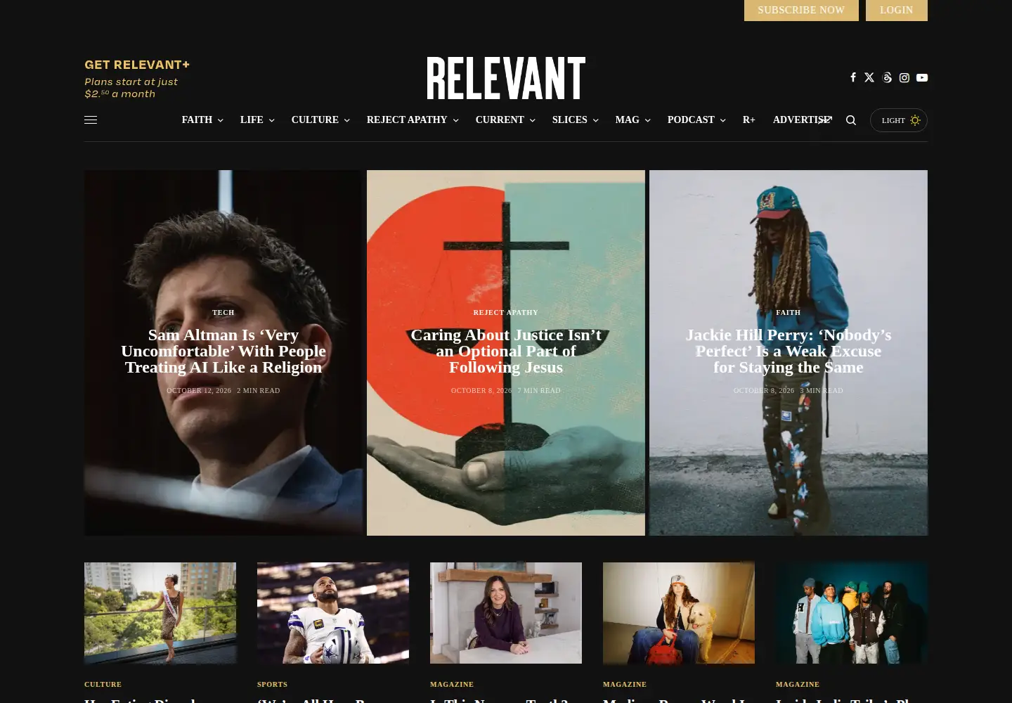Open the FAITH nav item

(x=197, y=120)
